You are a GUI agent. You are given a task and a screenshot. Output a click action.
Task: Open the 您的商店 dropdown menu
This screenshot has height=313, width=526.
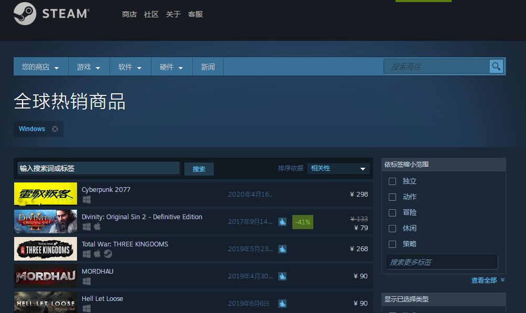[40, 67]
